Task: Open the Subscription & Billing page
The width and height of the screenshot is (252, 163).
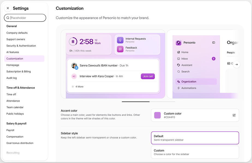Action: pyautogui.click(x=19, y=72)
